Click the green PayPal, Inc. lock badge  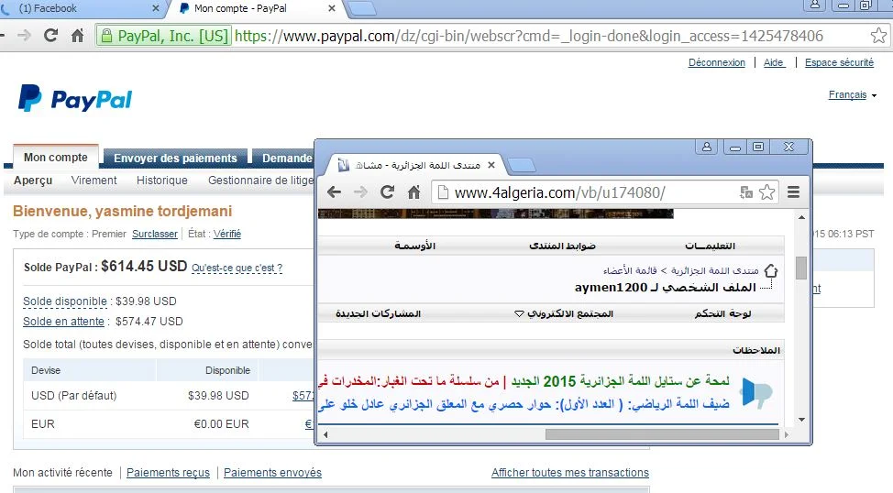tap(164, 36)
